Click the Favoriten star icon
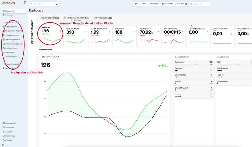The height and width of the screenshot is (147, 252). pyautogui.click(x=4, y=15)
